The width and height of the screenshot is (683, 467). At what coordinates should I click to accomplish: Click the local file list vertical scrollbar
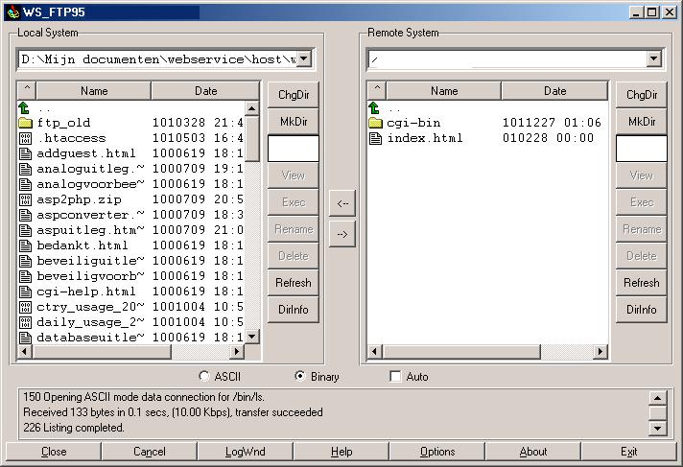click(252, 230)
